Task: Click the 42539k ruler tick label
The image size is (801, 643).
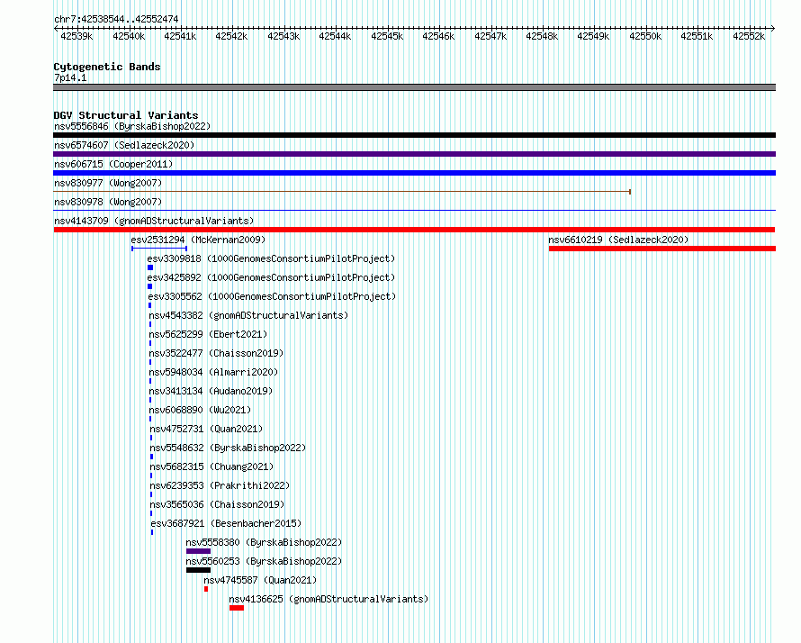Action: coord(76,36)
